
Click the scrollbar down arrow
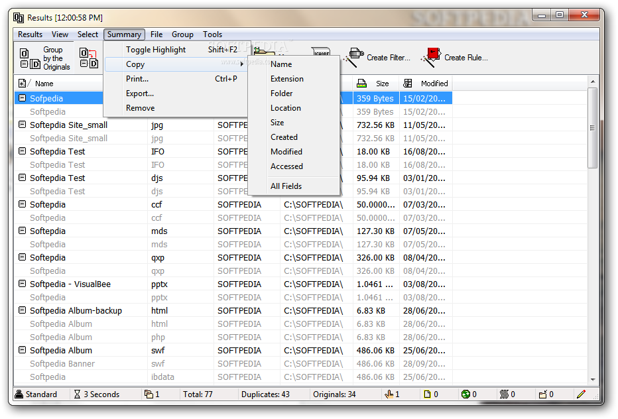pyautogui.click(x=592, y=380)
